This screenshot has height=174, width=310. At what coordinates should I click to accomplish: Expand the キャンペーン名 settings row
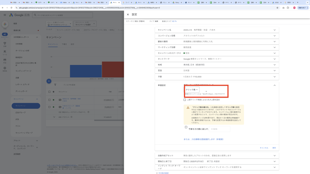click(275, 30)
